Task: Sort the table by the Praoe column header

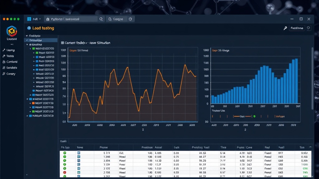Action: pyautogui.click(x=103, y=147)
